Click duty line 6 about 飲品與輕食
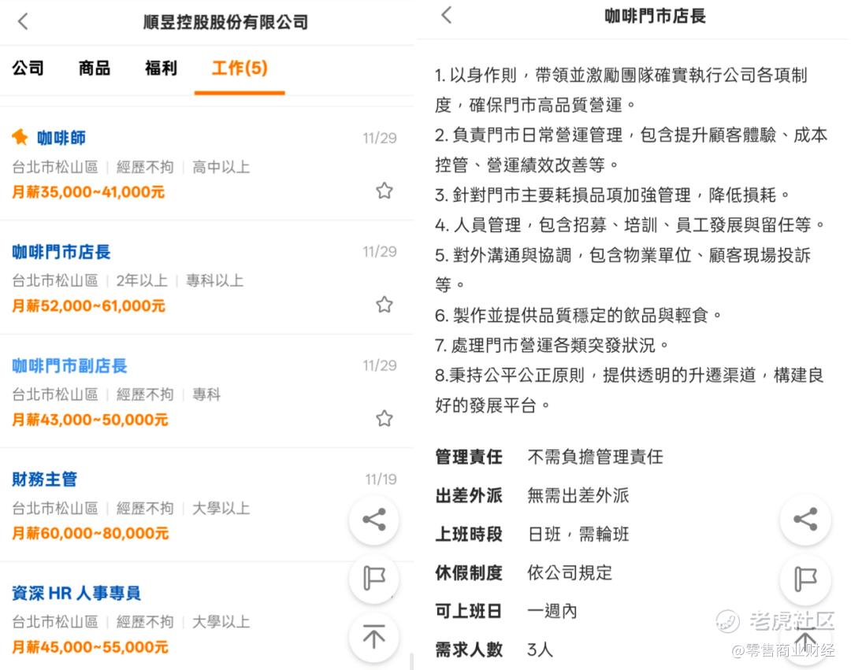 click(578, 315)
